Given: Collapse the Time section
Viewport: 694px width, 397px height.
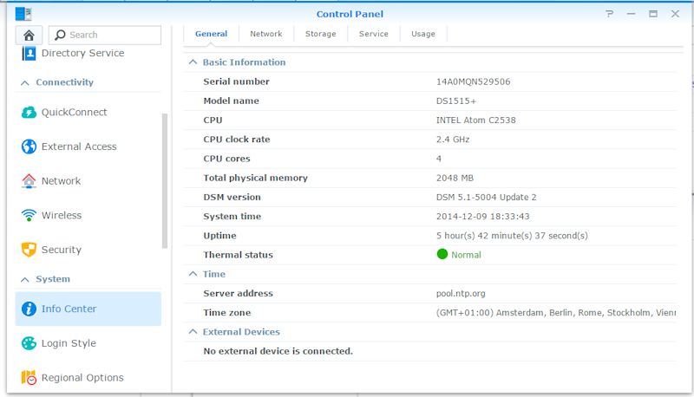Looking at the screenshot, I should pos(193,274).
